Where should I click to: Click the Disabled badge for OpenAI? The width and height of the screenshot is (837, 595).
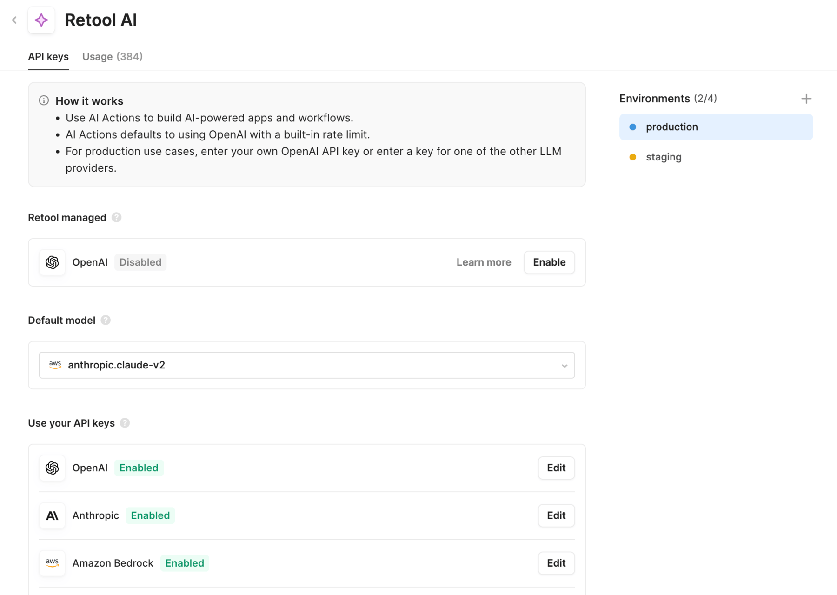click(x=140, y=262)
